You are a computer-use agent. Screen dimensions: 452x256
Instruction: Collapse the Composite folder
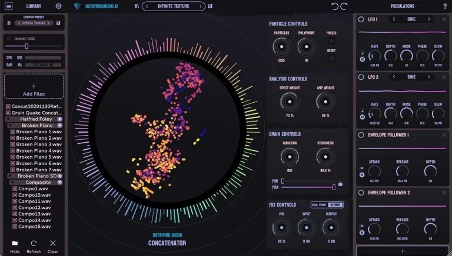click(x=12, y=183)
